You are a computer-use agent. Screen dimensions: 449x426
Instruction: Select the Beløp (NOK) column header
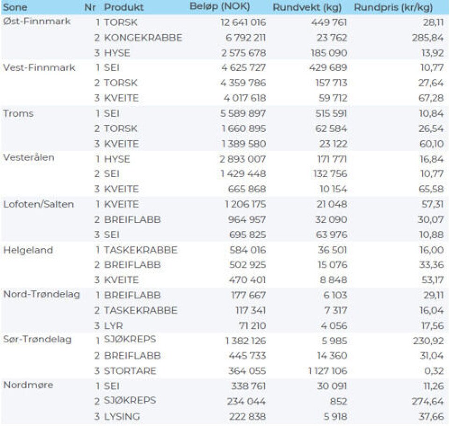220,7
